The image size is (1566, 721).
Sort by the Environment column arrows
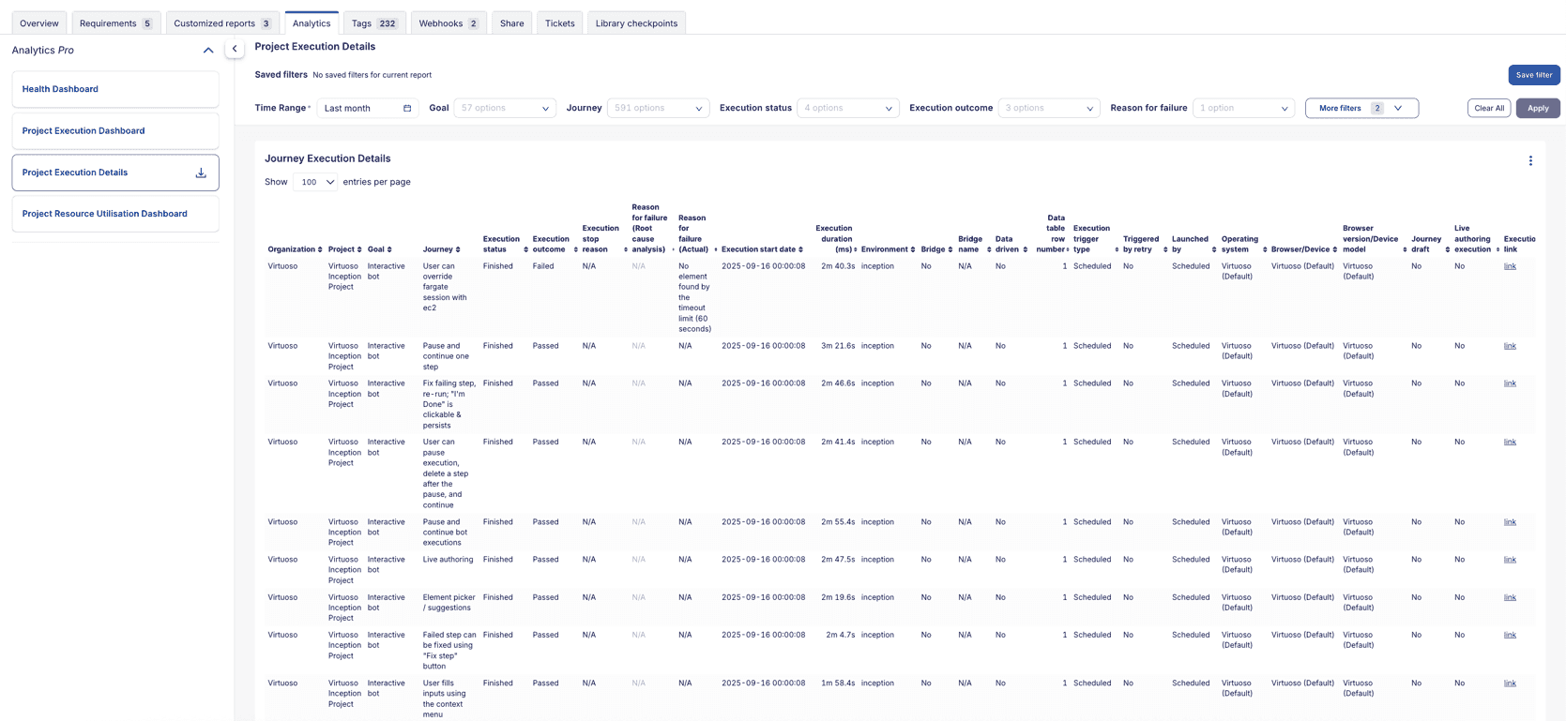[x=913, y=250]
